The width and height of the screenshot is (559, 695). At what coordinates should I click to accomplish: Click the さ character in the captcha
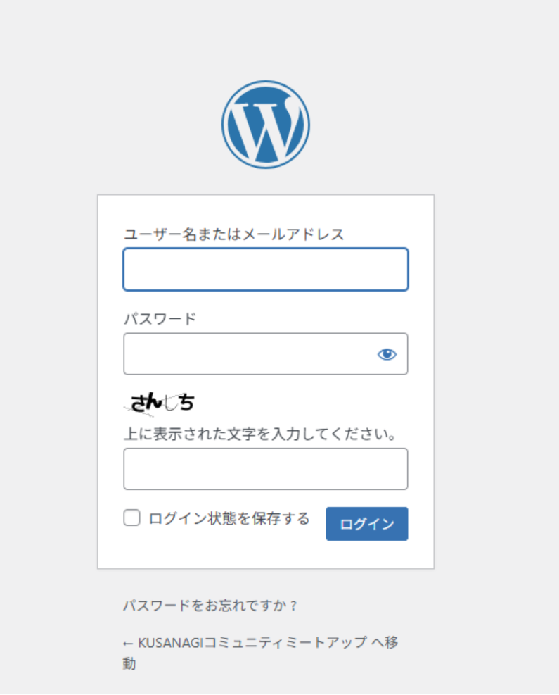click(138, 403)
